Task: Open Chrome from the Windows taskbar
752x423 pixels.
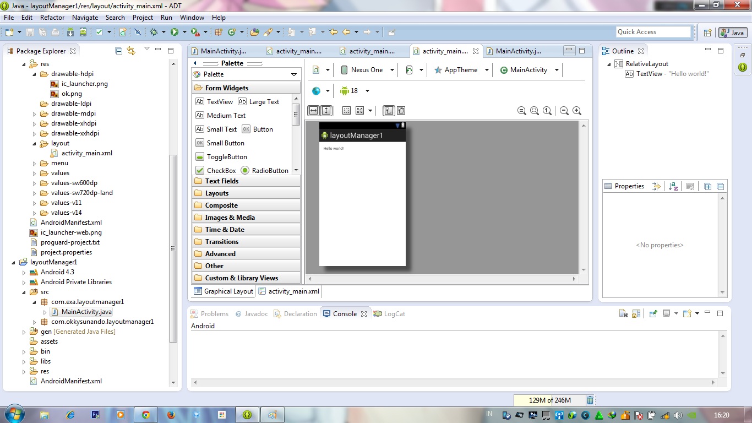Action: point(145,415)
